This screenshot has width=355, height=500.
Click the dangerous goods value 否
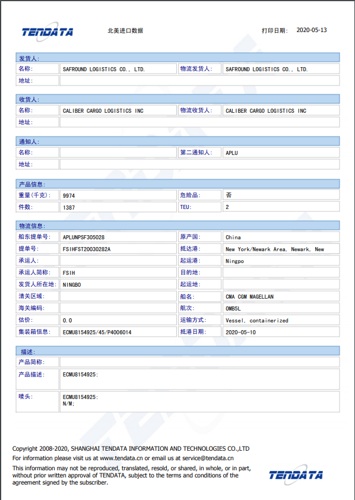[x=229, y=195]
